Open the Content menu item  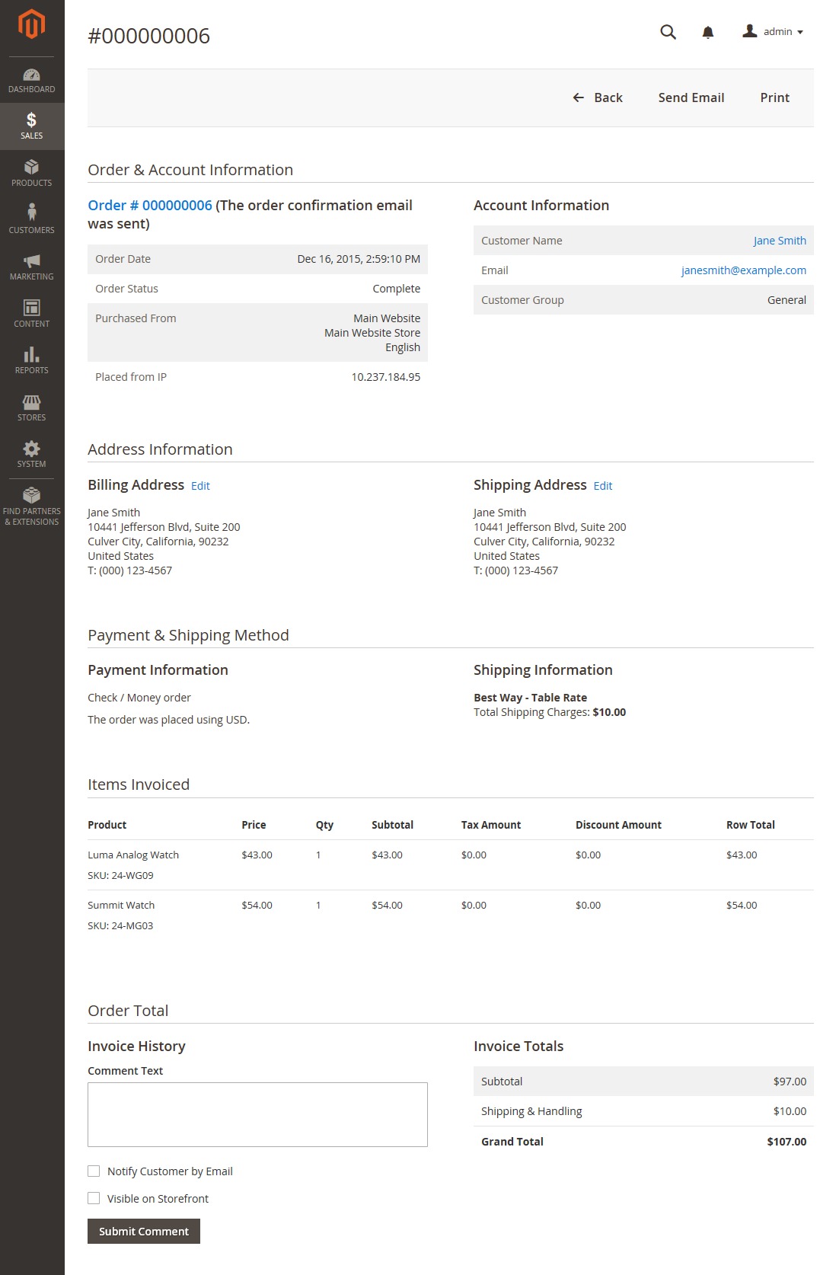32,313
